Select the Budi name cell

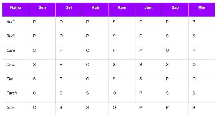tap(10, 36)
